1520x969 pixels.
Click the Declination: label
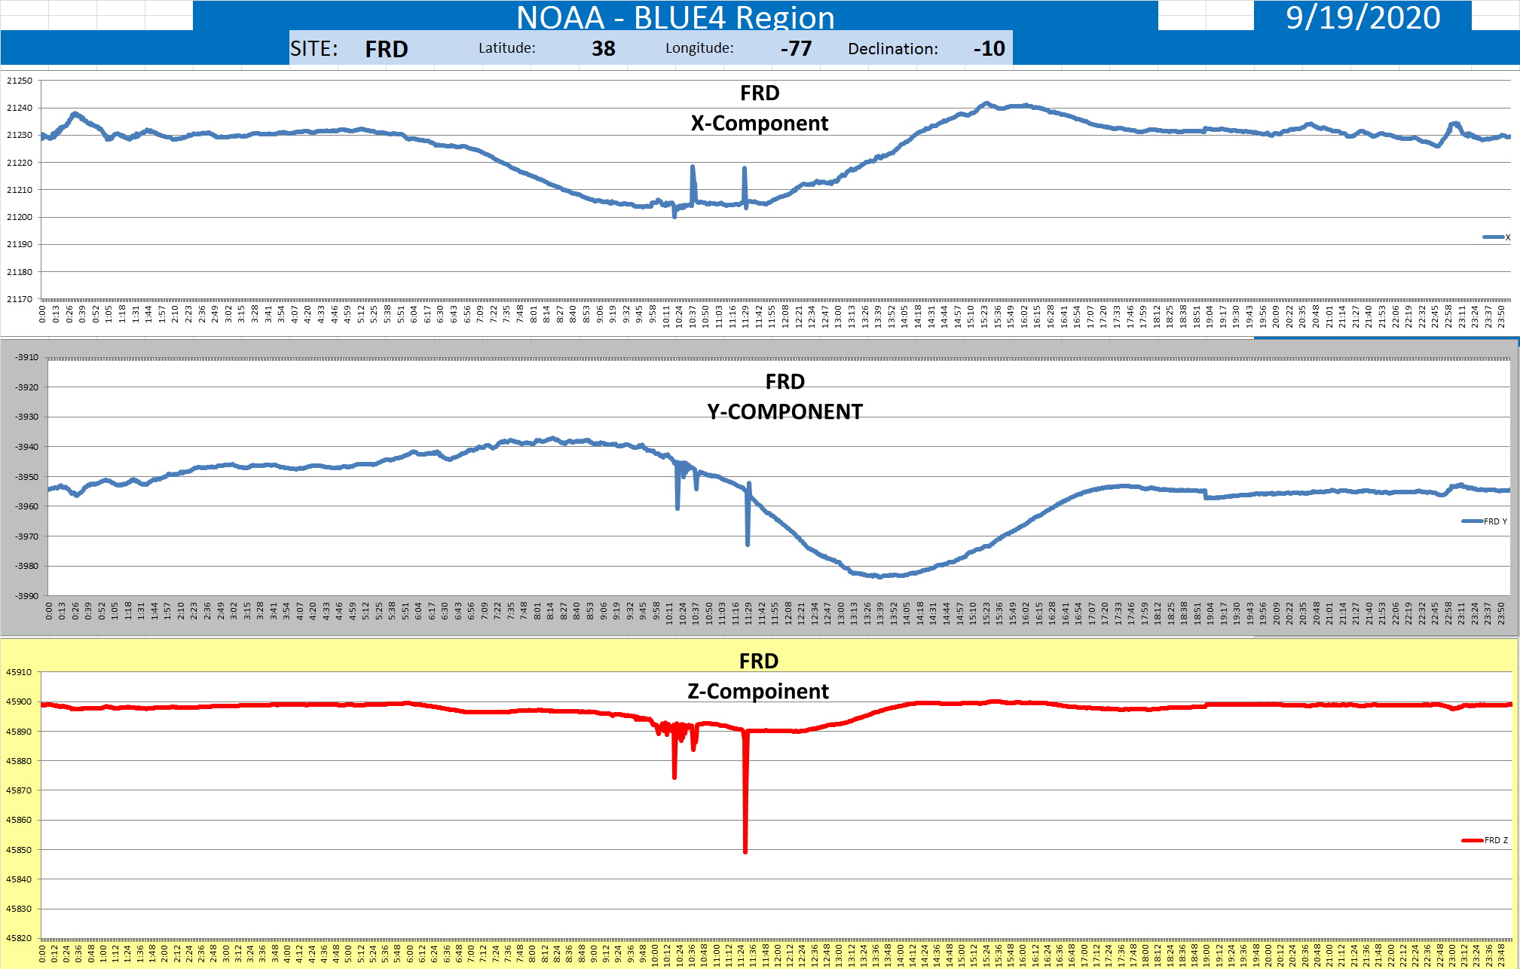tap(892, 49)
